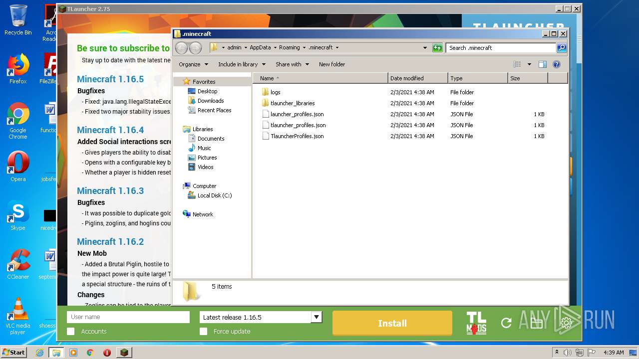This screenshot has height=359, width=639.
Task: Click Internet Explorer icon in taskbar
Action: pos(40,353)
